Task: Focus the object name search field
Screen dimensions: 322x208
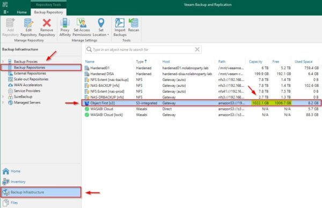Action: 143,49
